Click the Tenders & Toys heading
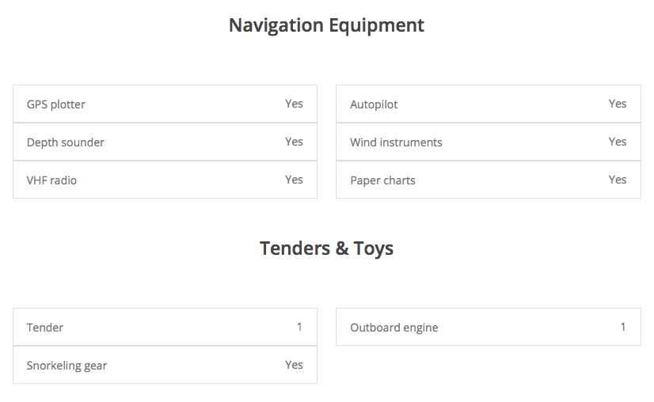 click(326, 248)
